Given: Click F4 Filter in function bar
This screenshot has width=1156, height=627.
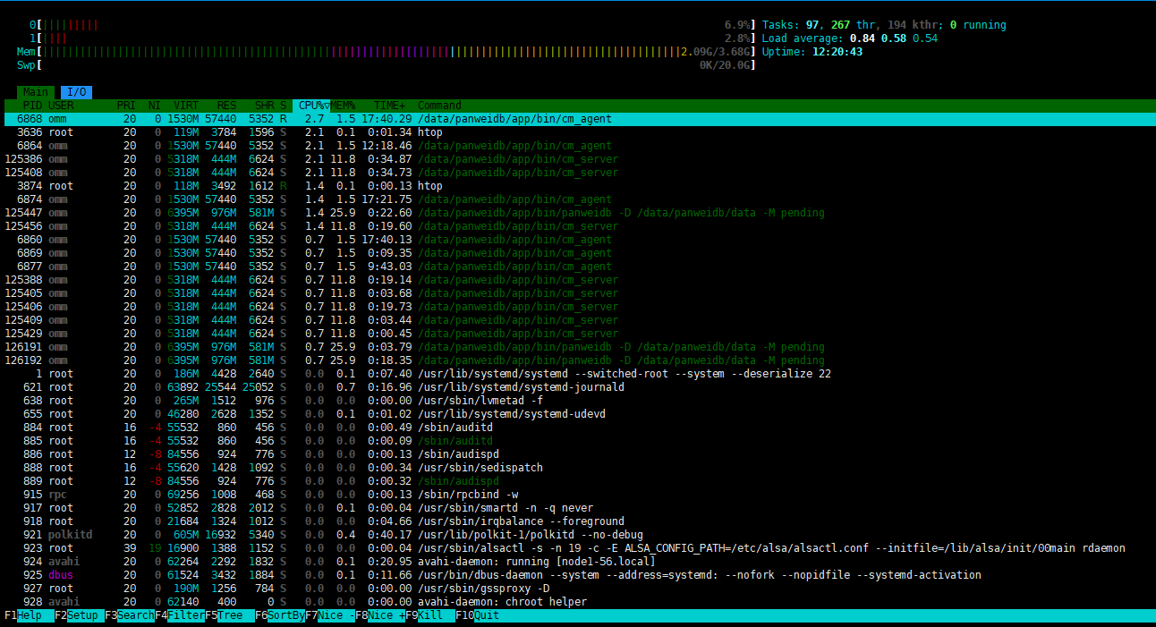Looking at the screenshot, I should pos(179,615).
